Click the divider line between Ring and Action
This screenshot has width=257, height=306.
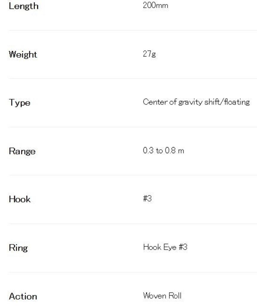click(133, 272)
